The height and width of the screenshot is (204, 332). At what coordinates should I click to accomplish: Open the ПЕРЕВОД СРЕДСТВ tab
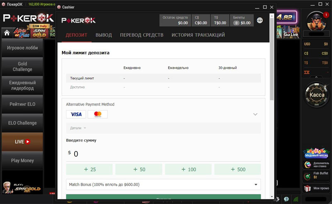(142, 35)
